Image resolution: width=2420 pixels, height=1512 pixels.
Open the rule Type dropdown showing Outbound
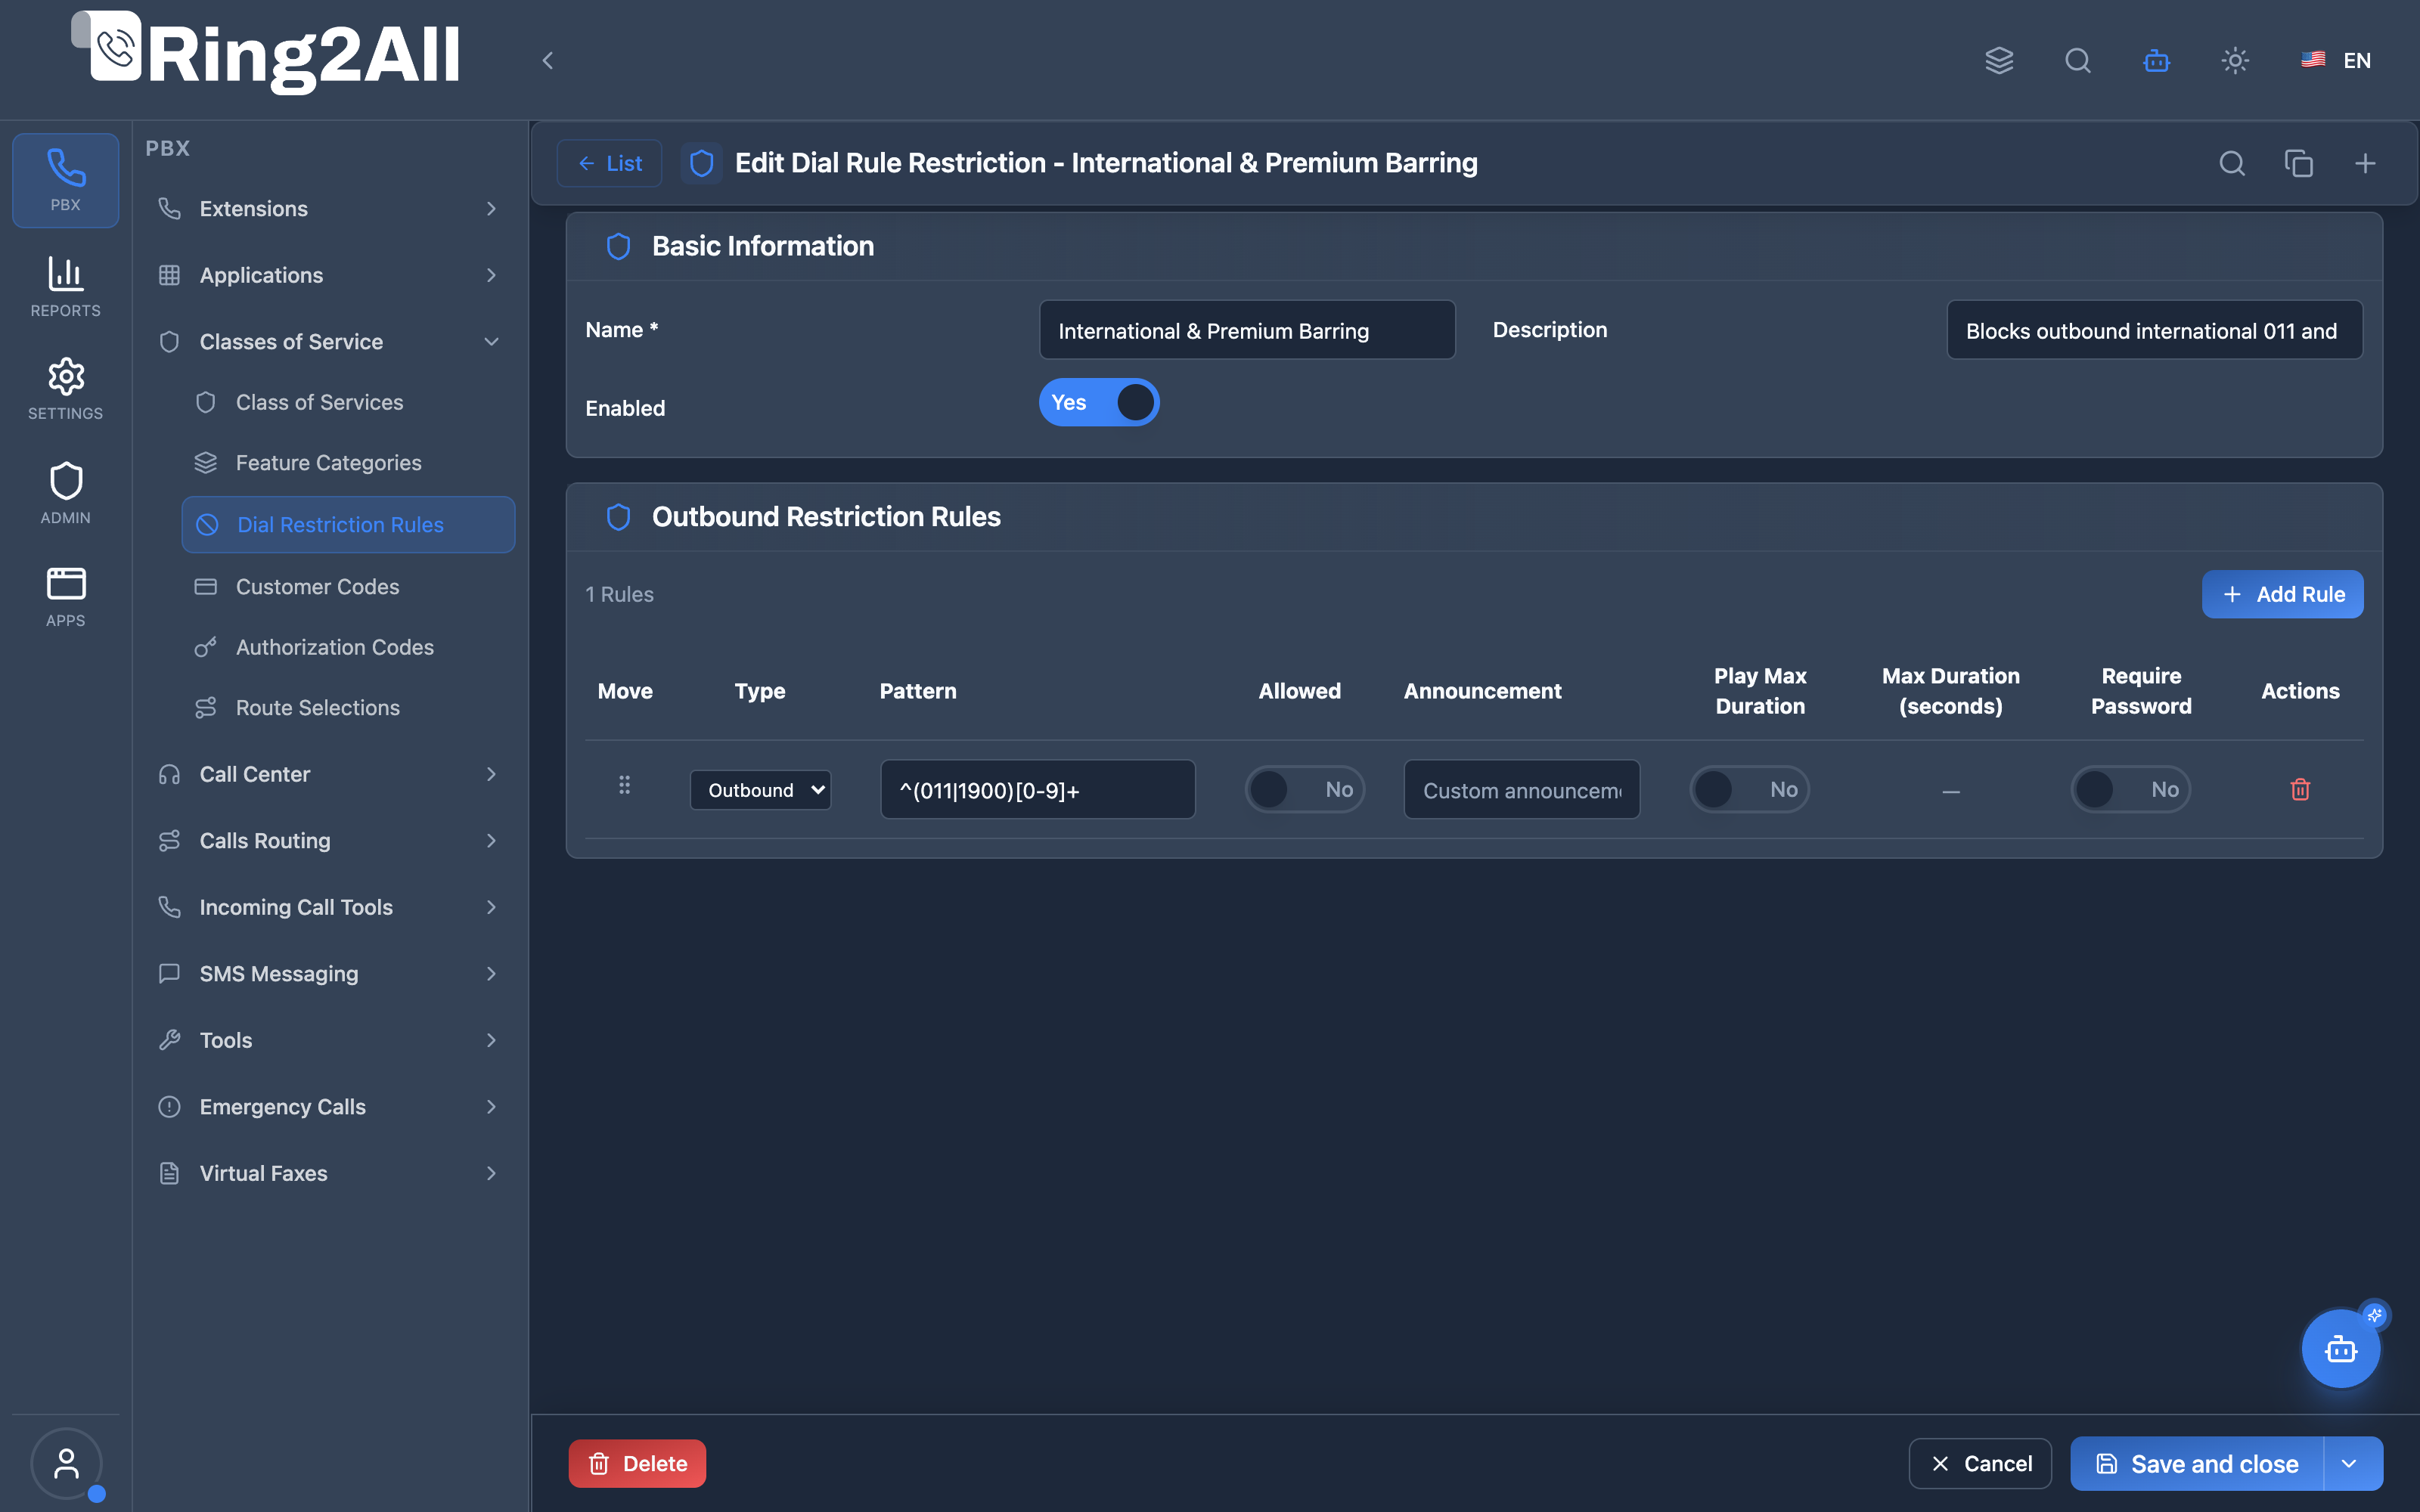[x=760, y=789]
